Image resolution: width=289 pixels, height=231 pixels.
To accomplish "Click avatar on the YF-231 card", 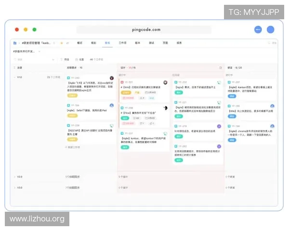I will click(219, 103).
